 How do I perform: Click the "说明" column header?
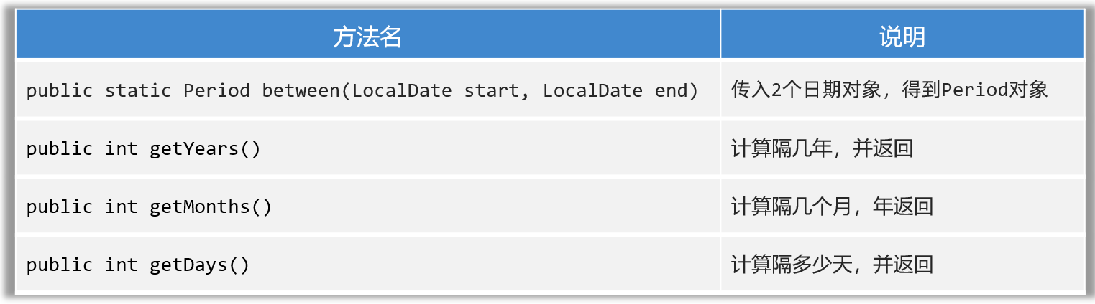[902, 37]
